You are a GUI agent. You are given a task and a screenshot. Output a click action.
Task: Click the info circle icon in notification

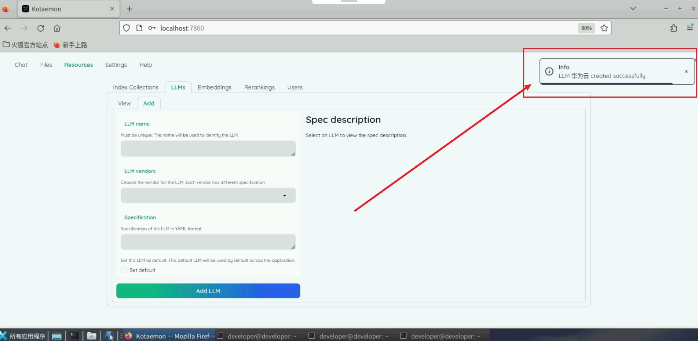point(549,72)
